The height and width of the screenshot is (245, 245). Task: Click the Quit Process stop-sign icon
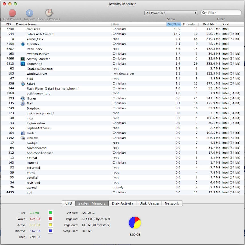point(12,13)
